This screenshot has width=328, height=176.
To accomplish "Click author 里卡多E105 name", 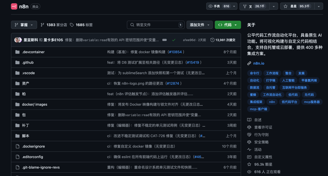I will click(53, 40).
